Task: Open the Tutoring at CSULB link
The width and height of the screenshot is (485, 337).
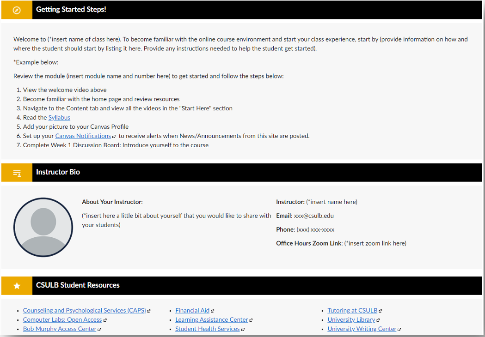Action: click(x=353, y=310)
